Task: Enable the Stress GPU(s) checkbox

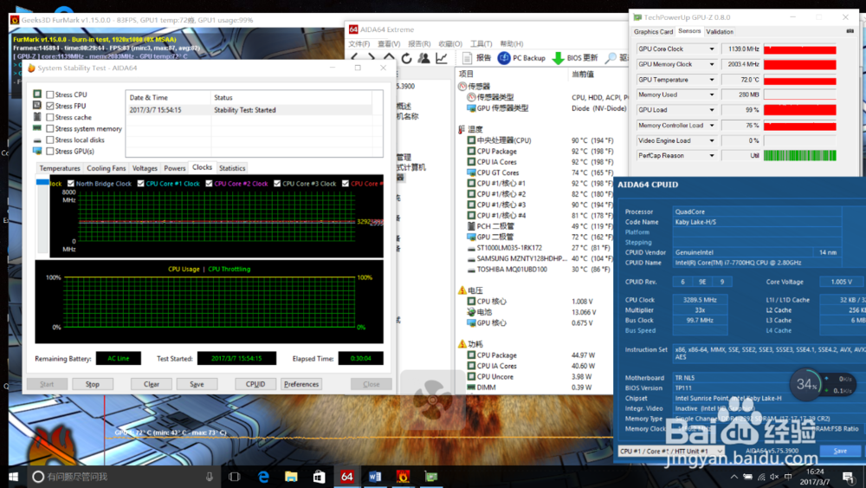Action: 50,151
